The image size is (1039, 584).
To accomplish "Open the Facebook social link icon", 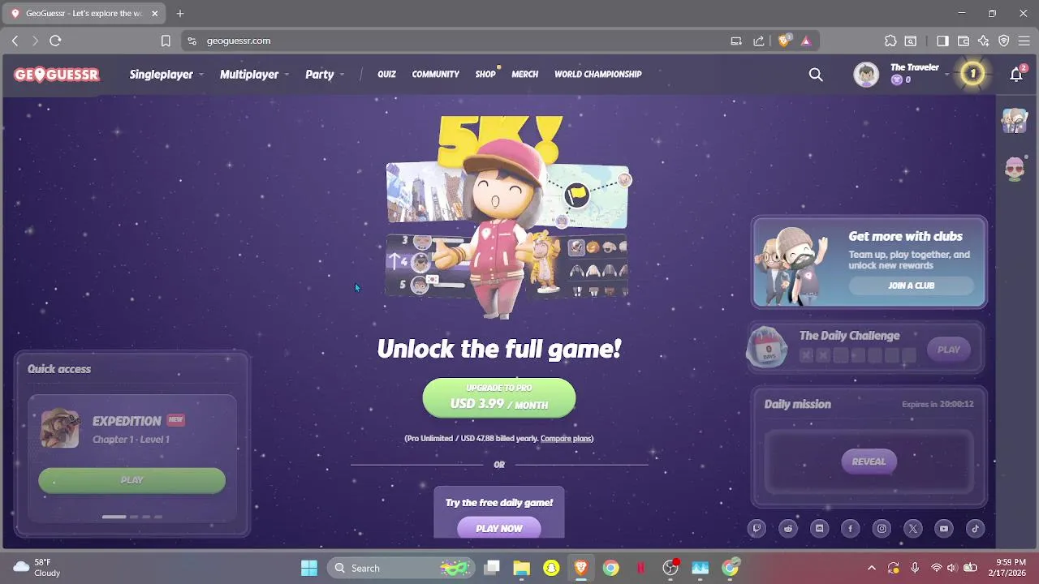I will click(851, 529).
